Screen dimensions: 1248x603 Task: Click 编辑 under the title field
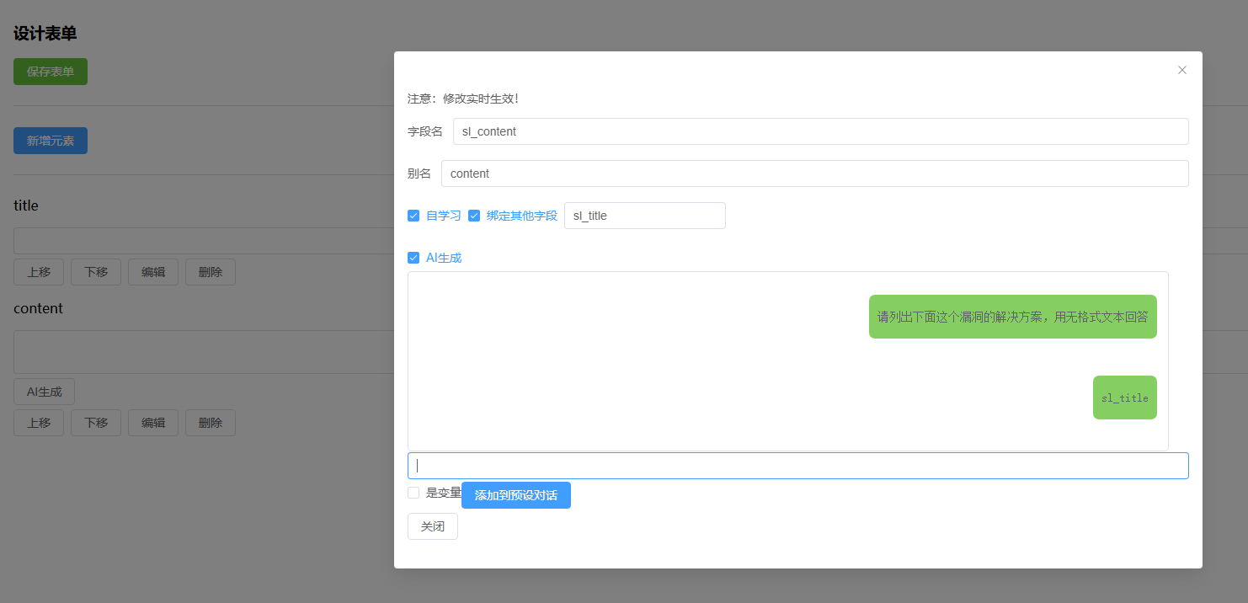(153, 272)
